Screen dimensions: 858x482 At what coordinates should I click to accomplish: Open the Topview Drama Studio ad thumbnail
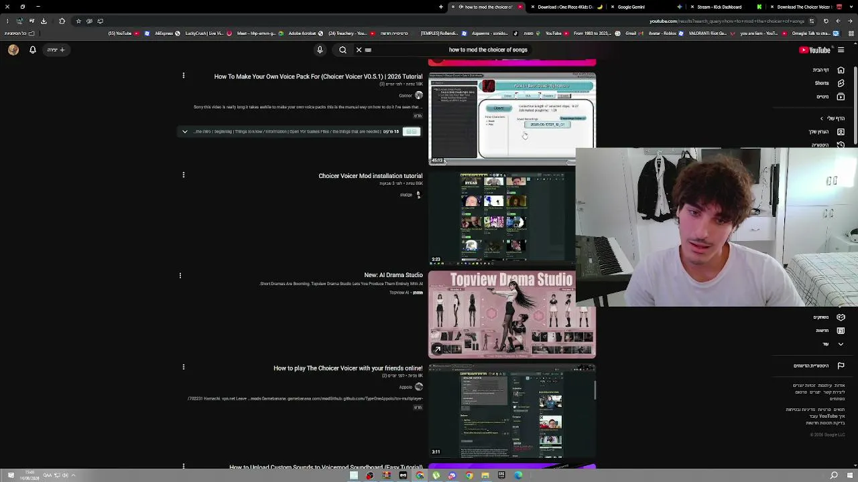click(512, 315)
